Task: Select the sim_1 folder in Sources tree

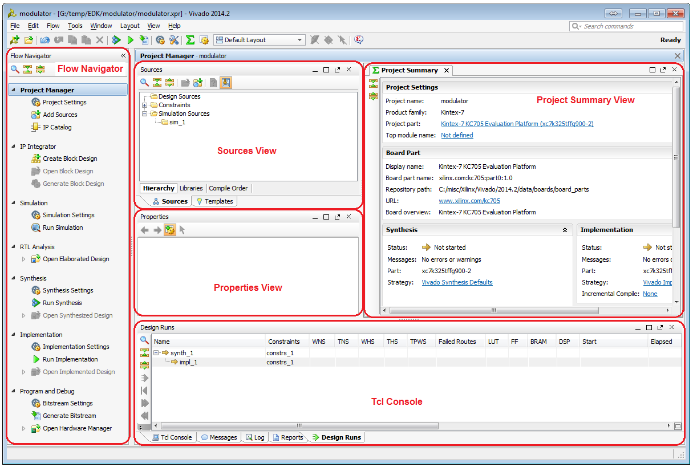Action: tap(173, 122)
